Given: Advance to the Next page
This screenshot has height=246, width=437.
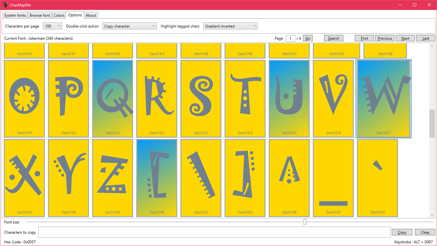Looking at the screenshot, I should [405, 38].
